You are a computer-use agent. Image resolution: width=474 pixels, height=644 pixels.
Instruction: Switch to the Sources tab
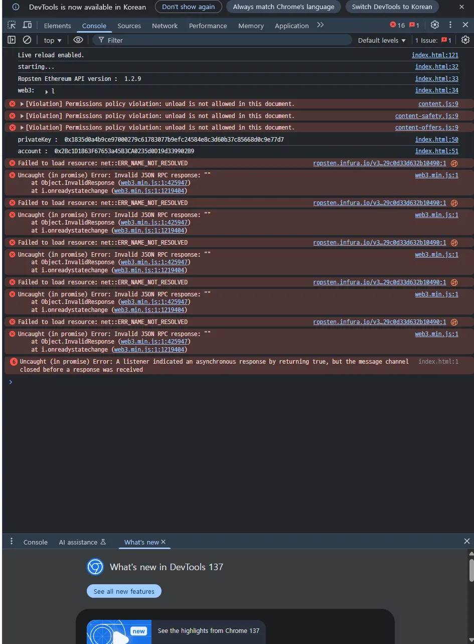[129, 26]
